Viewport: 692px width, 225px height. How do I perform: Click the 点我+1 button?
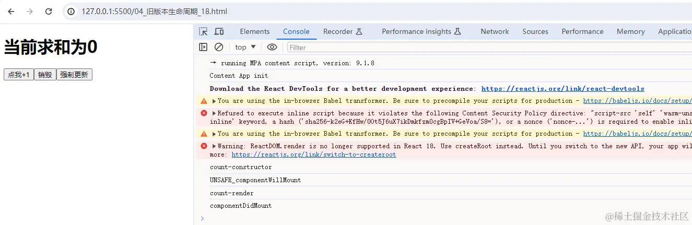coord(19,75)
